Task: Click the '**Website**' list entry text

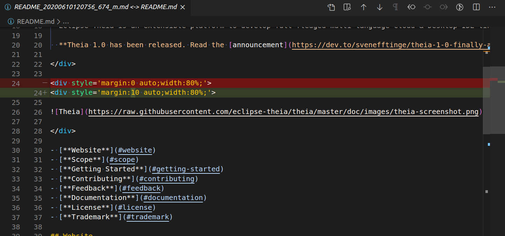Action: tap(86, 150)
